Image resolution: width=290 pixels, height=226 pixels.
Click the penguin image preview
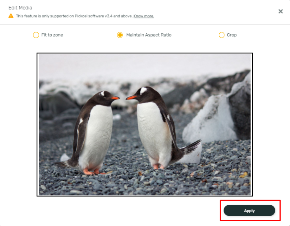click(x=145, y=125)
